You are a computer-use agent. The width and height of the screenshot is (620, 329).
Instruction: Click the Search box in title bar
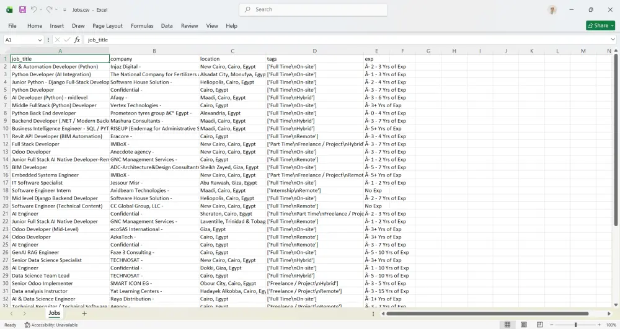coord(312,9)
